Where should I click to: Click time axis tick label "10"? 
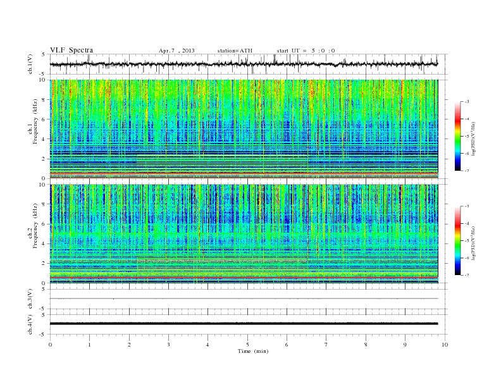[x=445, y=345]
